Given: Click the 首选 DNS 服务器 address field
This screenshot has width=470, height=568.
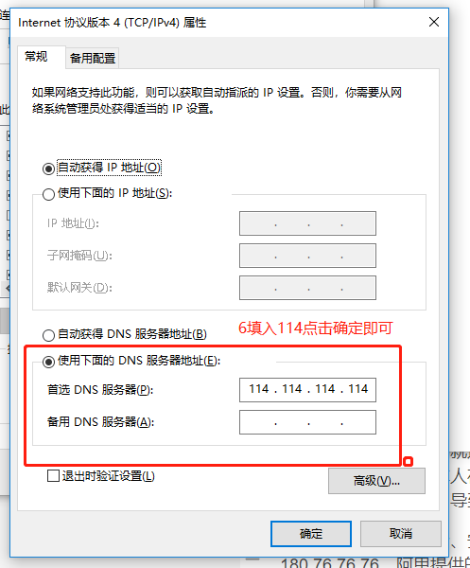Looking at the screenshot, I should pos(307,390).
